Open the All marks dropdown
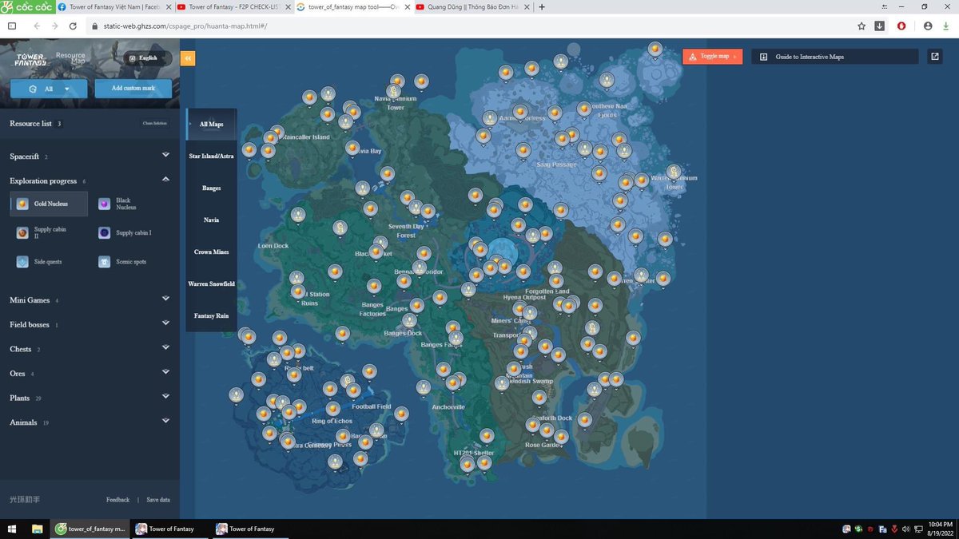Viewport: 959px width, 539px height. [x=49, y=89]
